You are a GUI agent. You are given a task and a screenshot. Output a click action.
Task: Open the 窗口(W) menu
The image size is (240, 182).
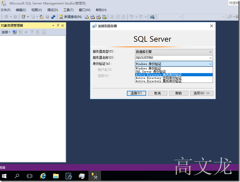85,10
